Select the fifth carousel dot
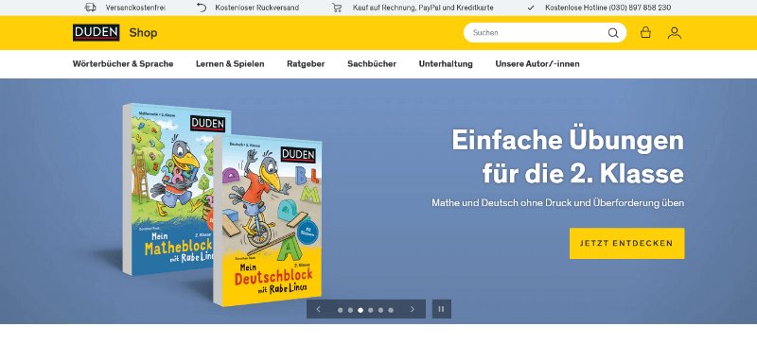 click(x=381, y=310)
